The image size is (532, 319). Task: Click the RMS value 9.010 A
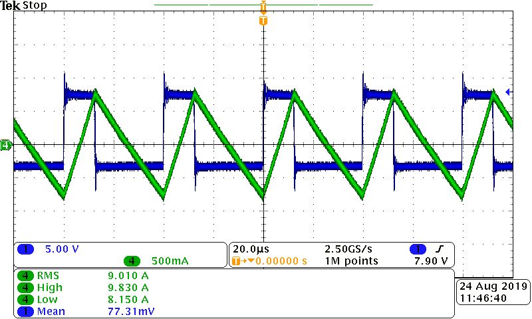[x=128, y=276]
